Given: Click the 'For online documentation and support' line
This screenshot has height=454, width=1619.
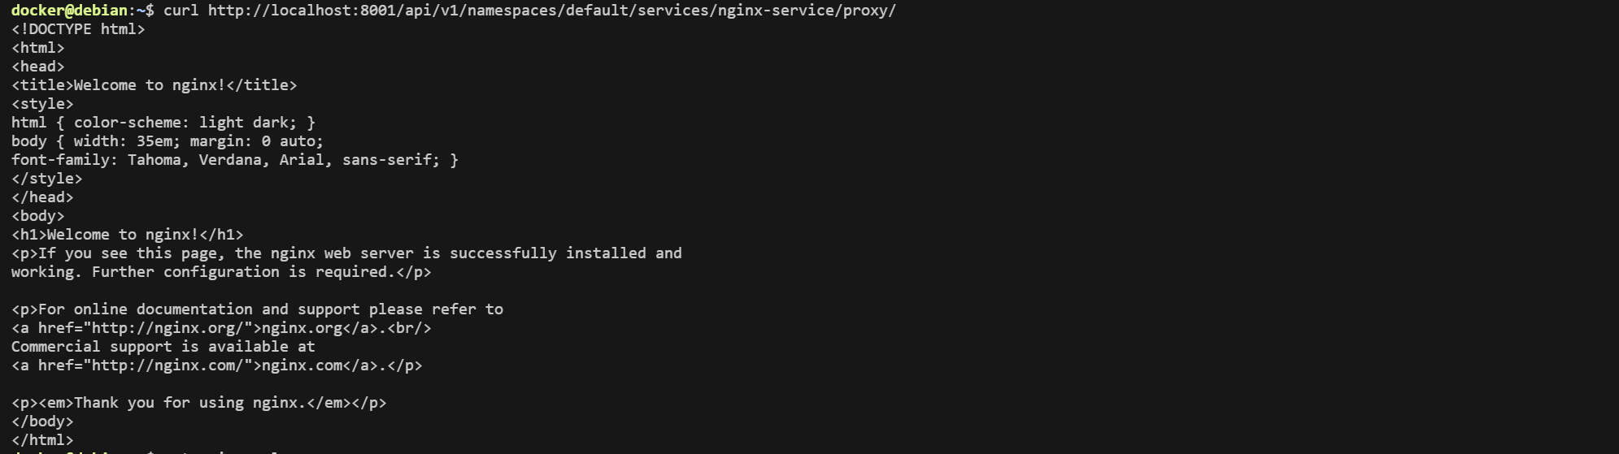Looking at the screenshot, I should (257, 309).
